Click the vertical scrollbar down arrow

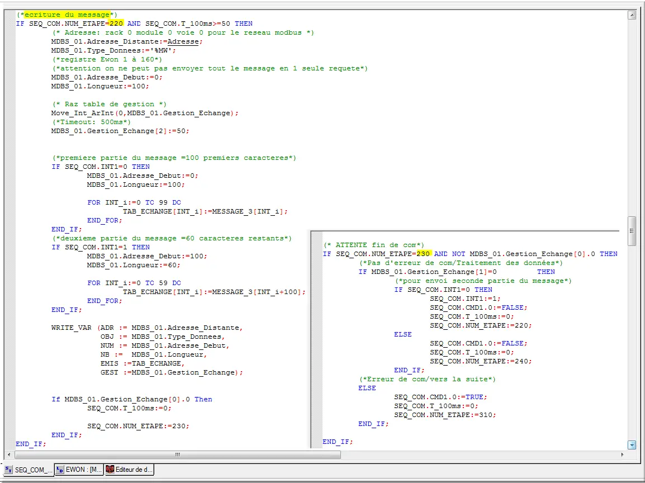632,444
